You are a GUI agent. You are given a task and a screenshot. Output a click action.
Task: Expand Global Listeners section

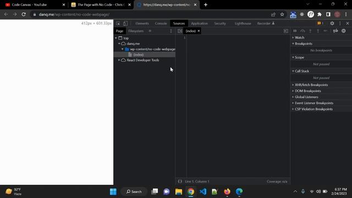pyautogui.click(x=306, y=97)
